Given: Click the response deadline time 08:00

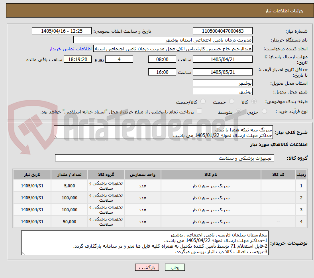Looking at the screenshot, I should point(162,59).
